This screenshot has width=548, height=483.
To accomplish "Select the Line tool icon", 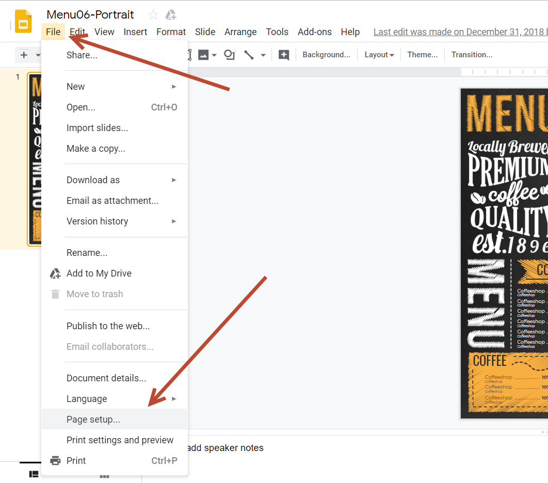I will [248, 54].
